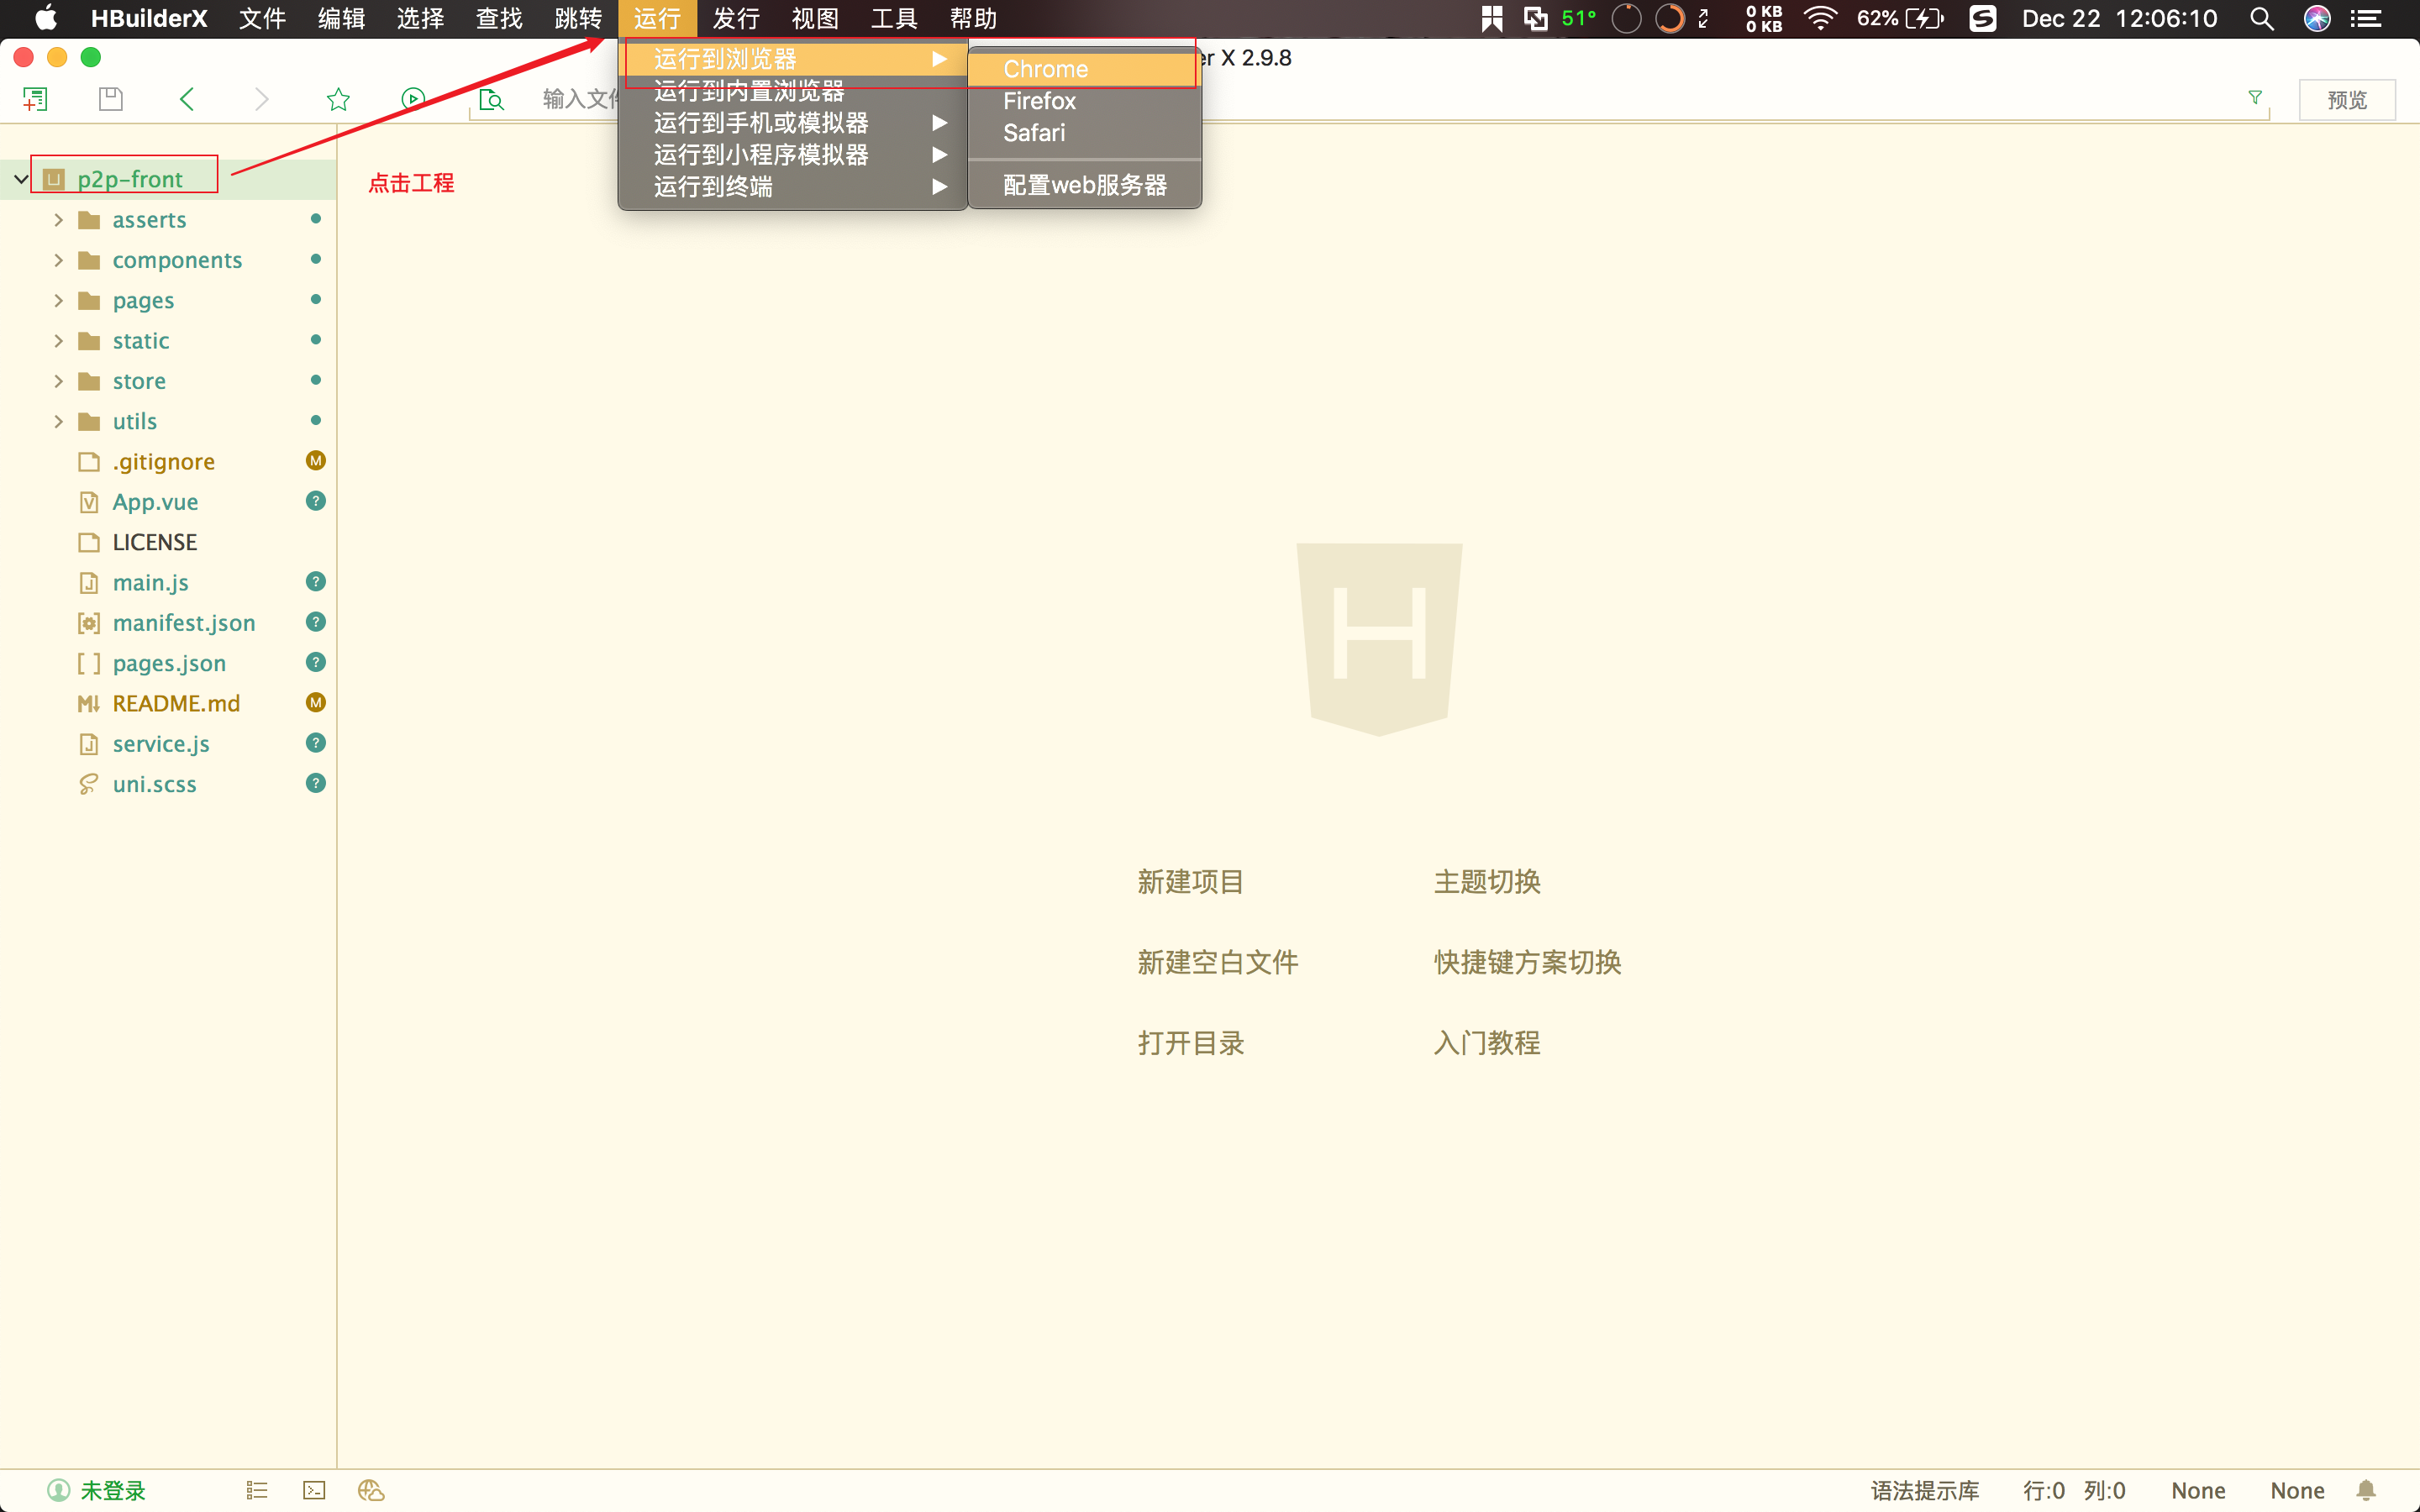This screenshot has width=2420, height=1512.
Task: Click the find-in-files search icon
Action: [x=491, y=99]
